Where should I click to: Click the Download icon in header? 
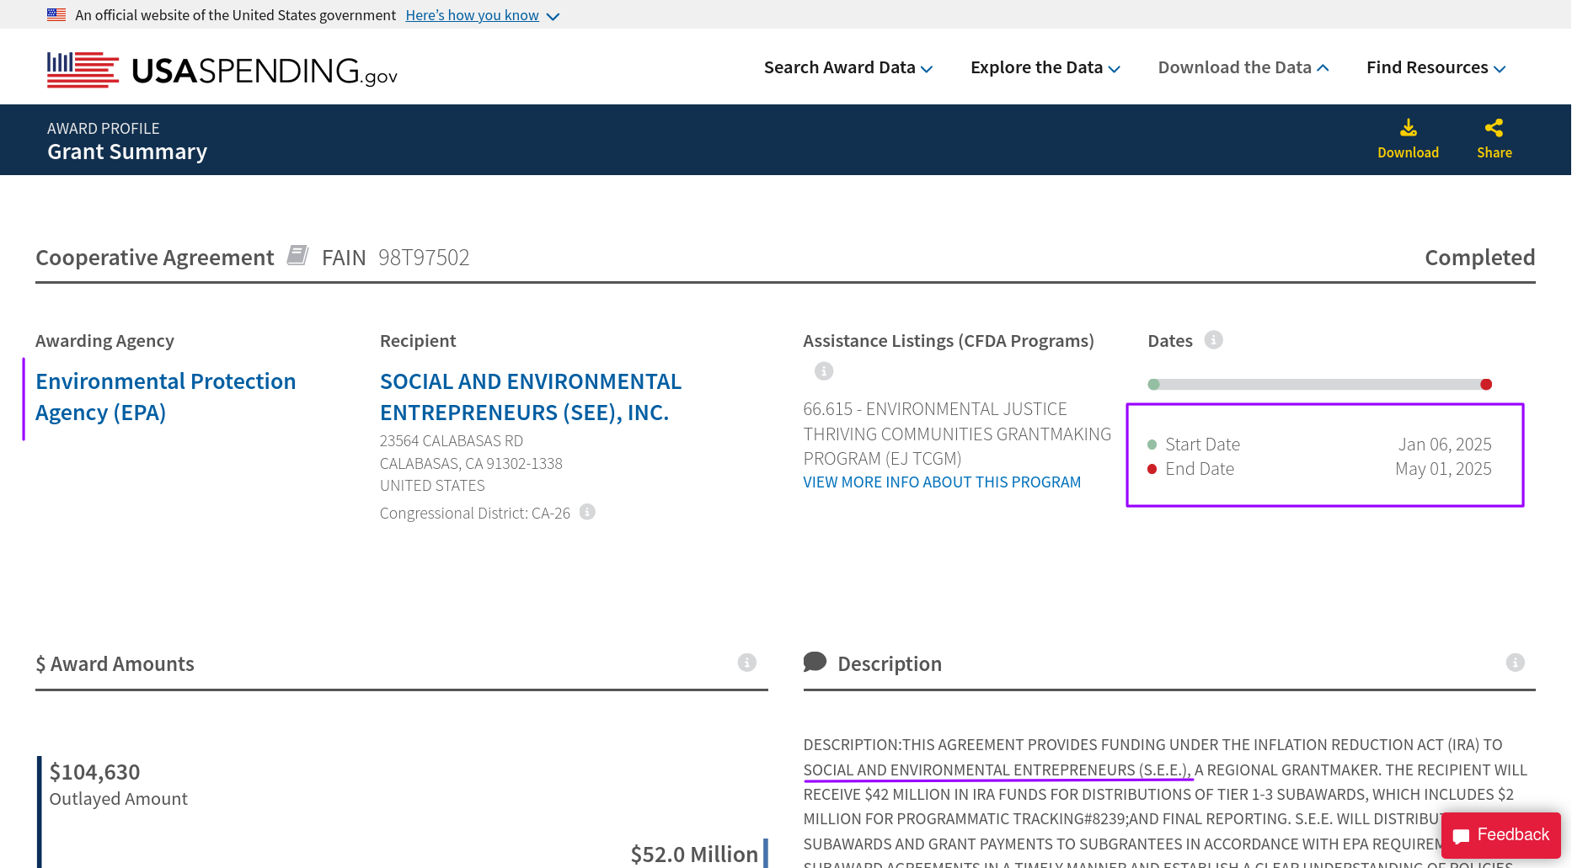(1408, 129)
